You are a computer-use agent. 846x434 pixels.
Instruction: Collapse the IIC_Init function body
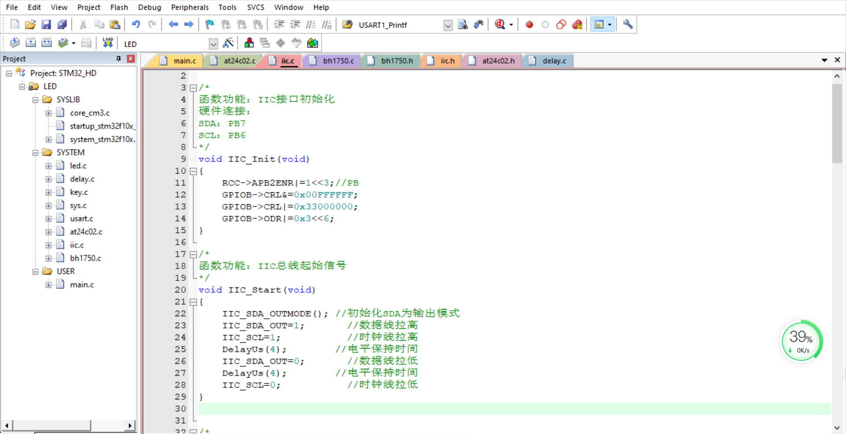(193, 171)
